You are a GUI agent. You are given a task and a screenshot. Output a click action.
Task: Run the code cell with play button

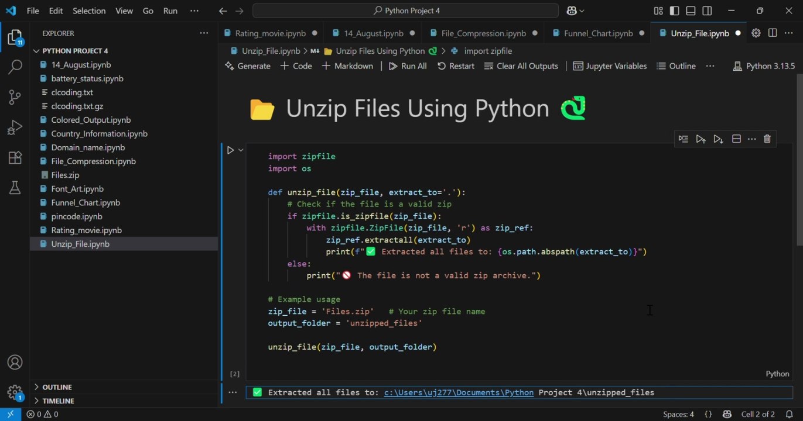[x=230, y=150]
